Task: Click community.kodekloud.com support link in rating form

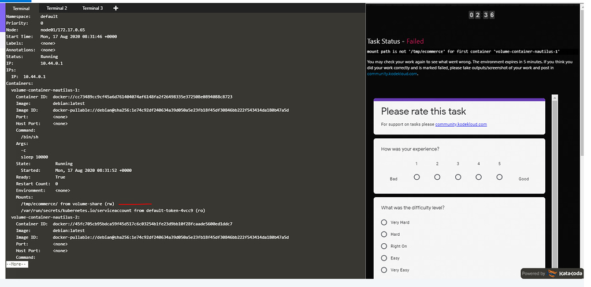Action: (461, 124)
